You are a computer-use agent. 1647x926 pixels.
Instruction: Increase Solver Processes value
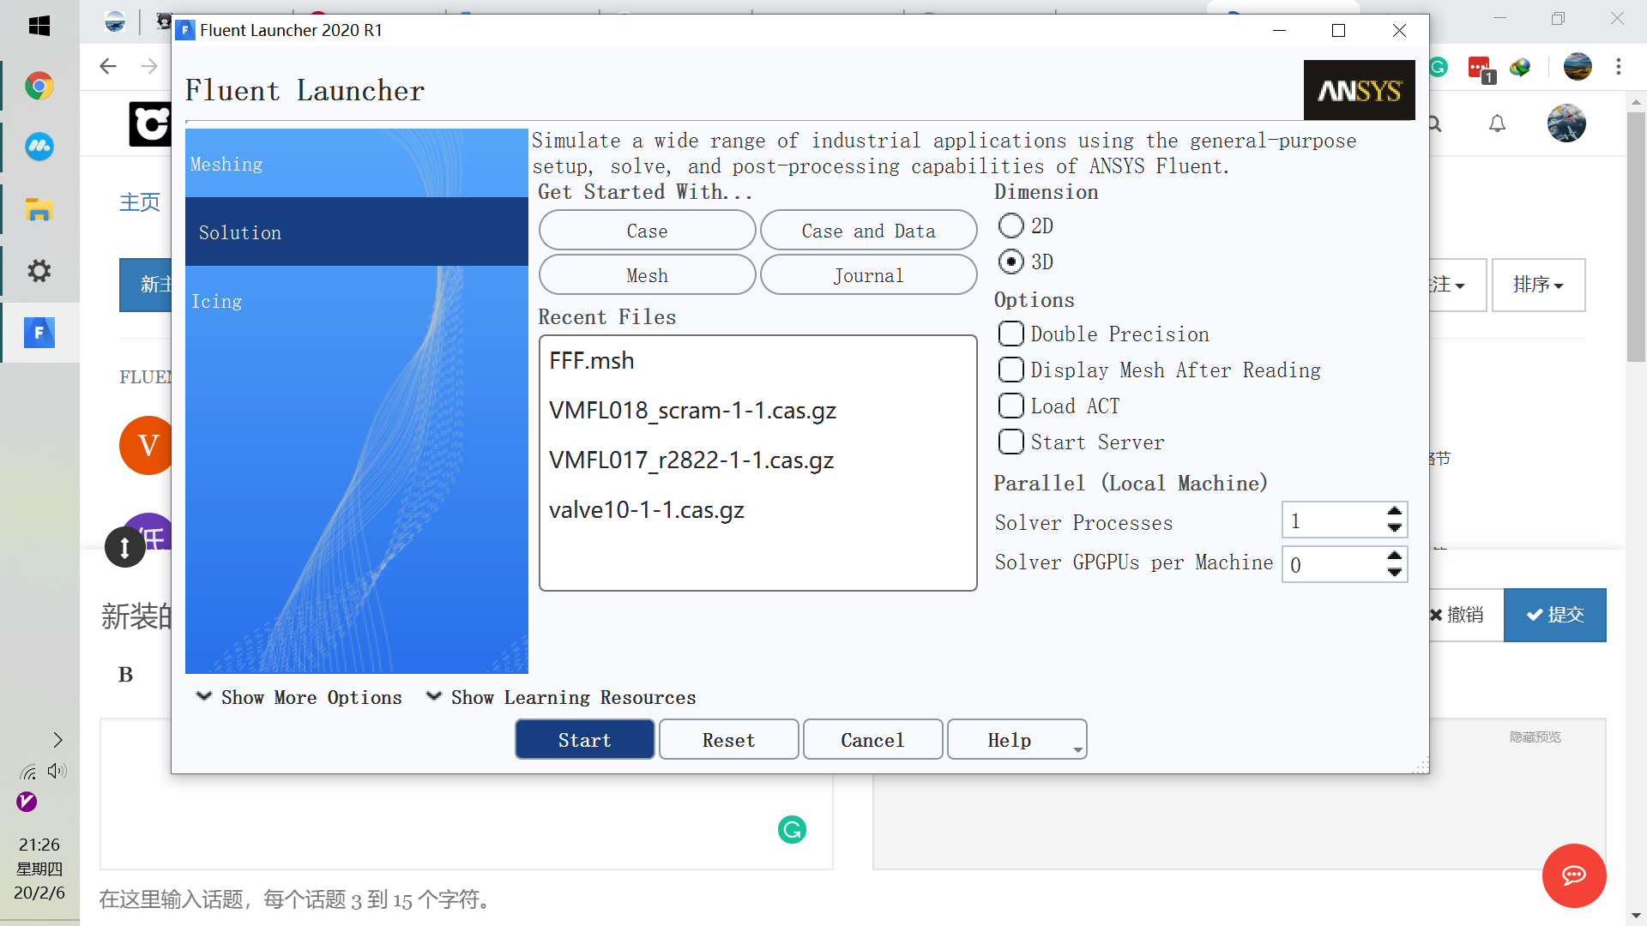coord(1395,511)
